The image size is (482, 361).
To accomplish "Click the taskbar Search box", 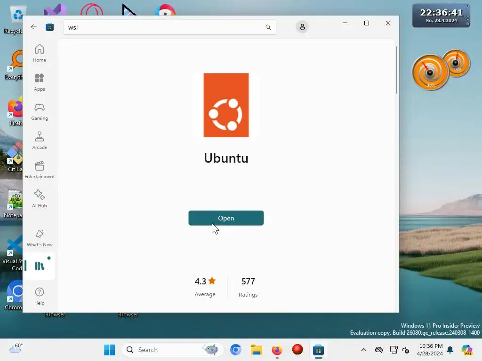I will click(173, 350).
